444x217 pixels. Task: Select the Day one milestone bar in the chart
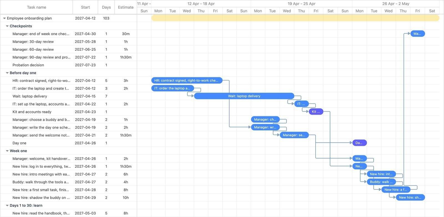360,143
